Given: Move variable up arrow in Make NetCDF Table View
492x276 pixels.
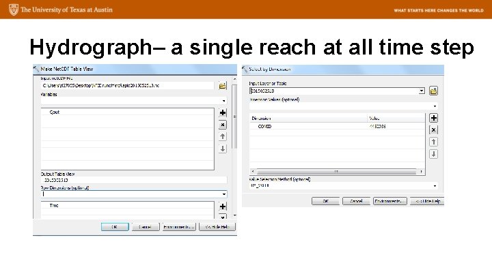Looking at the screenshot, I should pos(223,136).
